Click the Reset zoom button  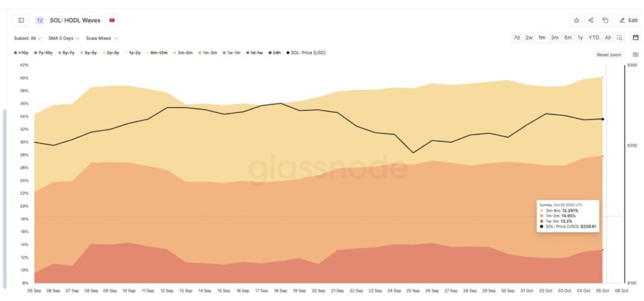pos(609,55)
